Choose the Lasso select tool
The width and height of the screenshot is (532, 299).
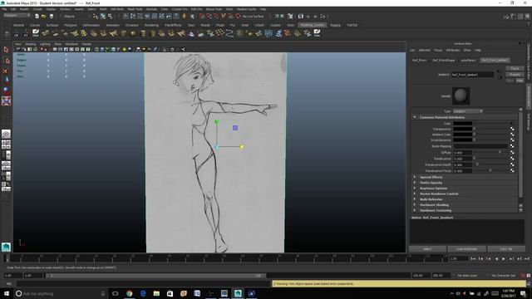6,61
